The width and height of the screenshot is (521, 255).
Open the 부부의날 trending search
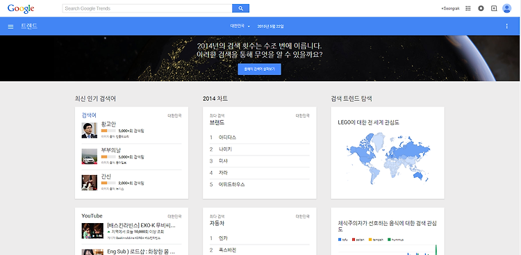[x=111, y=150]
